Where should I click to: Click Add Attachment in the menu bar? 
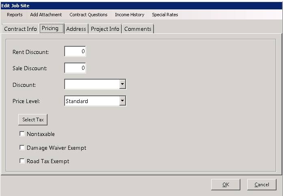coord(46,15)
